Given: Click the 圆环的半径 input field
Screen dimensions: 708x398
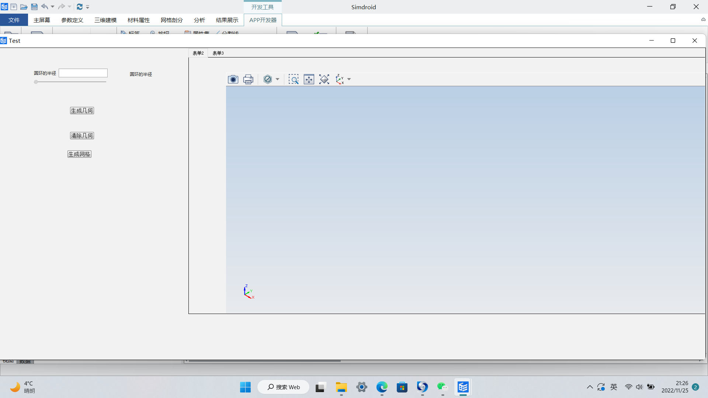Looking at the screenshot, I should tap(83, 73).
